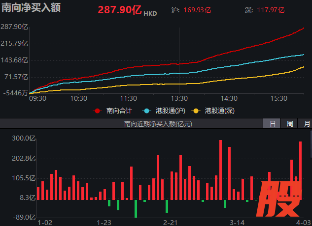Toggle the yellow 港股通(深) legend marker
This screenshot has height=226, width=312.
[196, 111]
